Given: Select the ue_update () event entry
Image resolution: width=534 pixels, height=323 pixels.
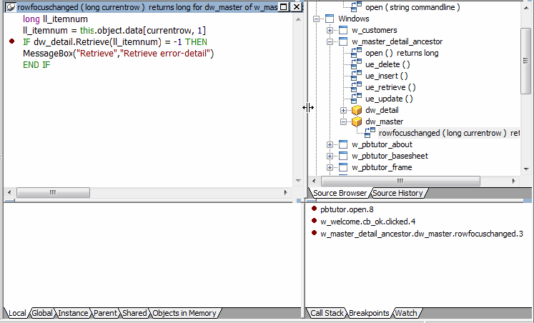Looking at the screenshot, I should (389, 99).
